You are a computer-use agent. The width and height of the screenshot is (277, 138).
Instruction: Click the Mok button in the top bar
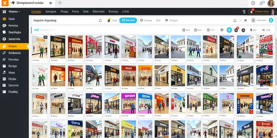pyautogui.click(x=158, y=20)
